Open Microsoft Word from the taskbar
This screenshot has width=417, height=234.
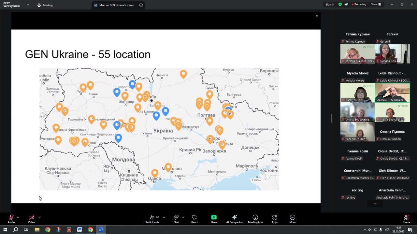pyautogui.click(x=79, y=230)
